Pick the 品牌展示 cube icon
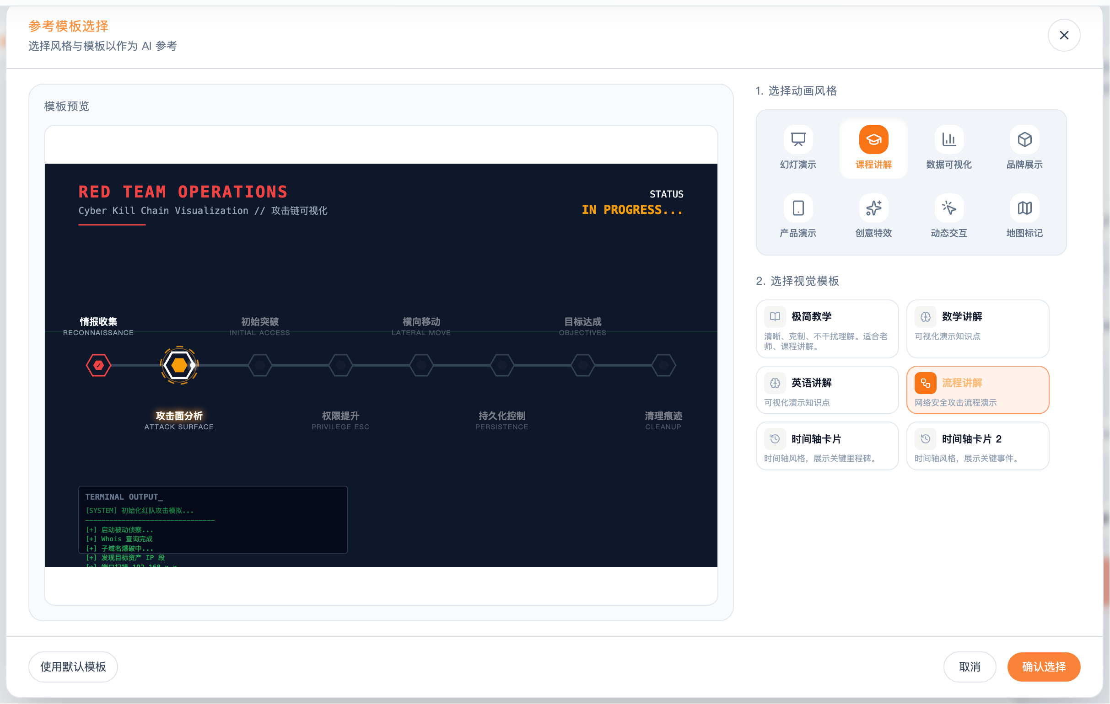 pos(1024,140)
